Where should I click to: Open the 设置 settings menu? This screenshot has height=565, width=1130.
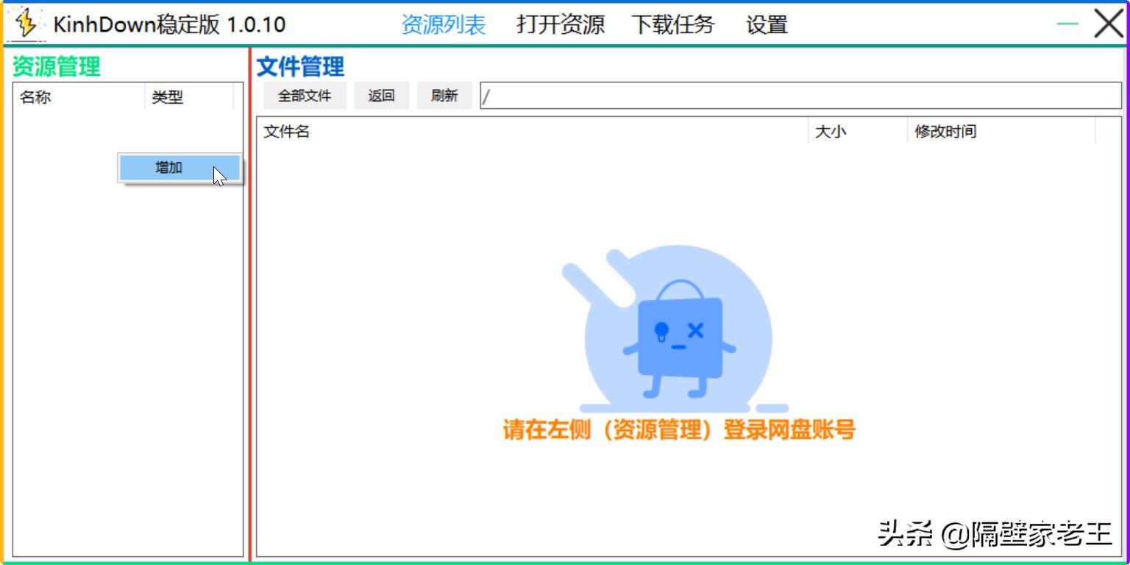[x=767, y=24]
